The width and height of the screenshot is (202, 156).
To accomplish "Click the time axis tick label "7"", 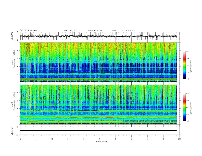I will [132, 139].
